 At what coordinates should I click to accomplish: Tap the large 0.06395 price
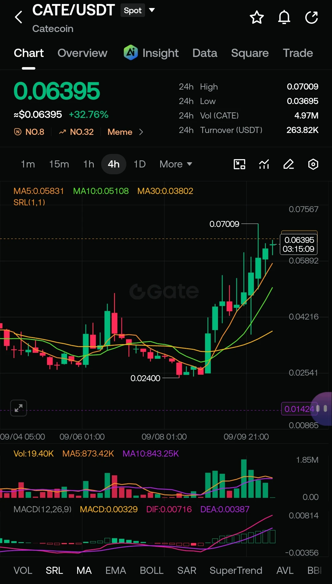click(57, 91)
